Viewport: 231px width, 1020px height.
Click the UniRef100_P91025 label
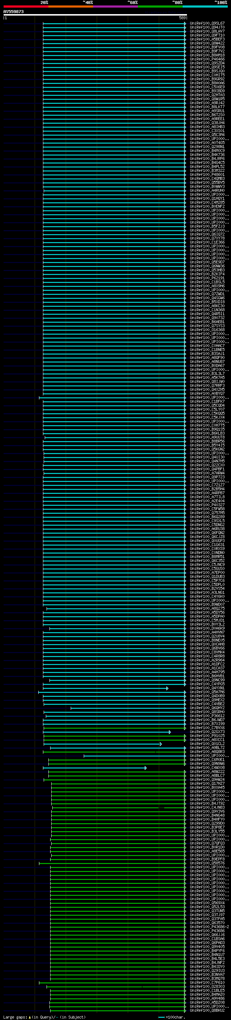(207, 736)
